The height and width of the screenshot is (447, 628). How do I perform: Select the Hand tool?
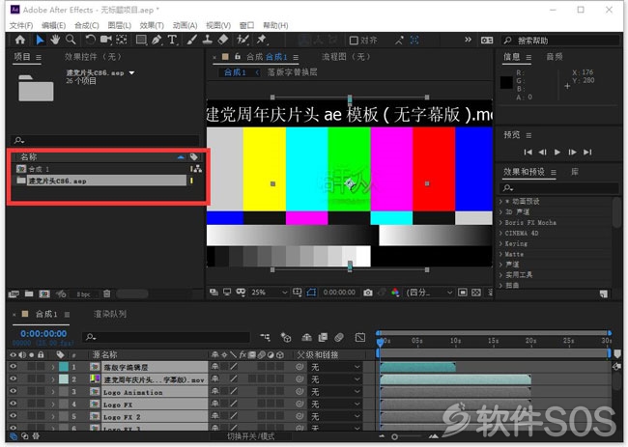(x=55, y=40)
